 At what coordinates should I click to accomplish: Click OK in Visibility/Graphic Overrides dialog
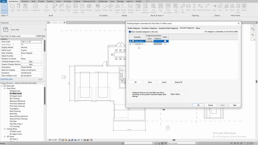198,105
